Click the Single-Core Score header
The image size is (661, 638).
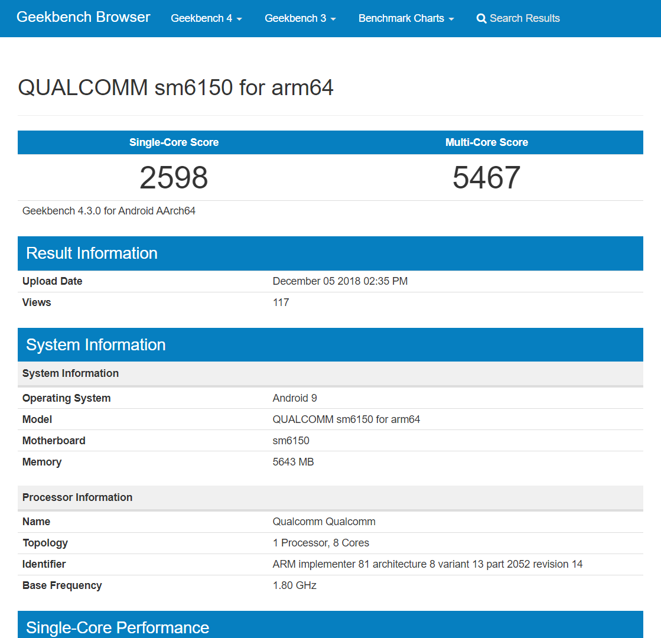coord(174,142)
